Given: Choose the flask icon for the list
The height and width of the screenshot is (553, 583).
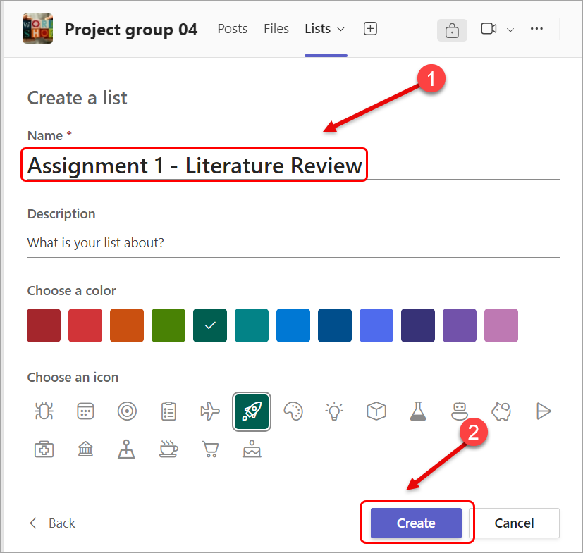Looking at the screenshot, I should [417, 411].
